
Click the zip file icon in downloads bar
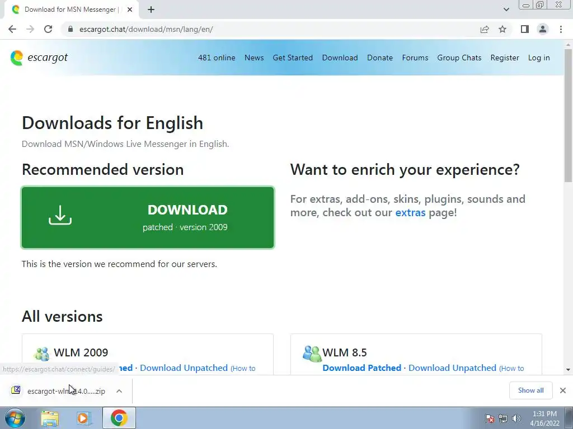16,390
